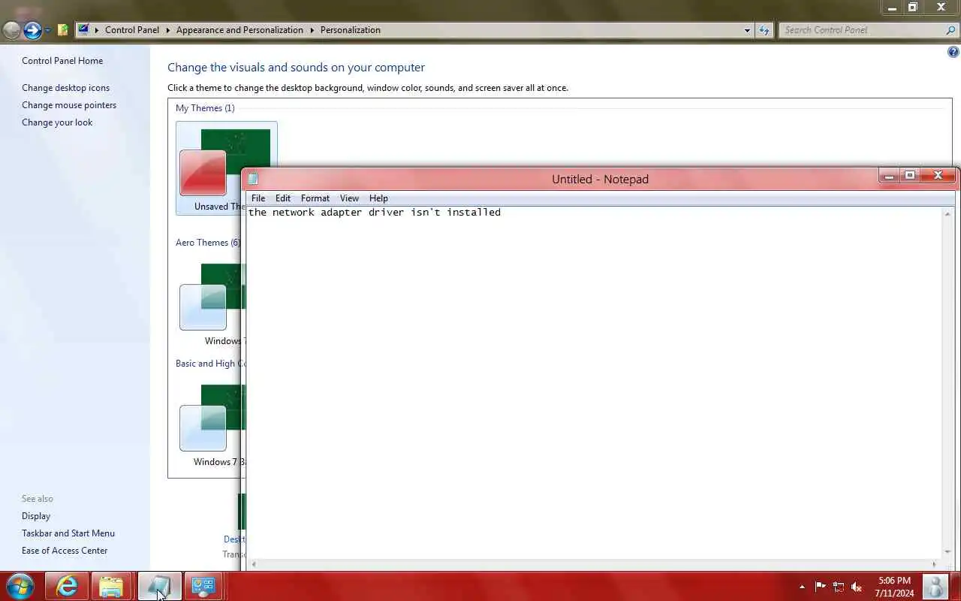Maximize the Notepad window
Screen dimensions: 961x601
point(910,176)
